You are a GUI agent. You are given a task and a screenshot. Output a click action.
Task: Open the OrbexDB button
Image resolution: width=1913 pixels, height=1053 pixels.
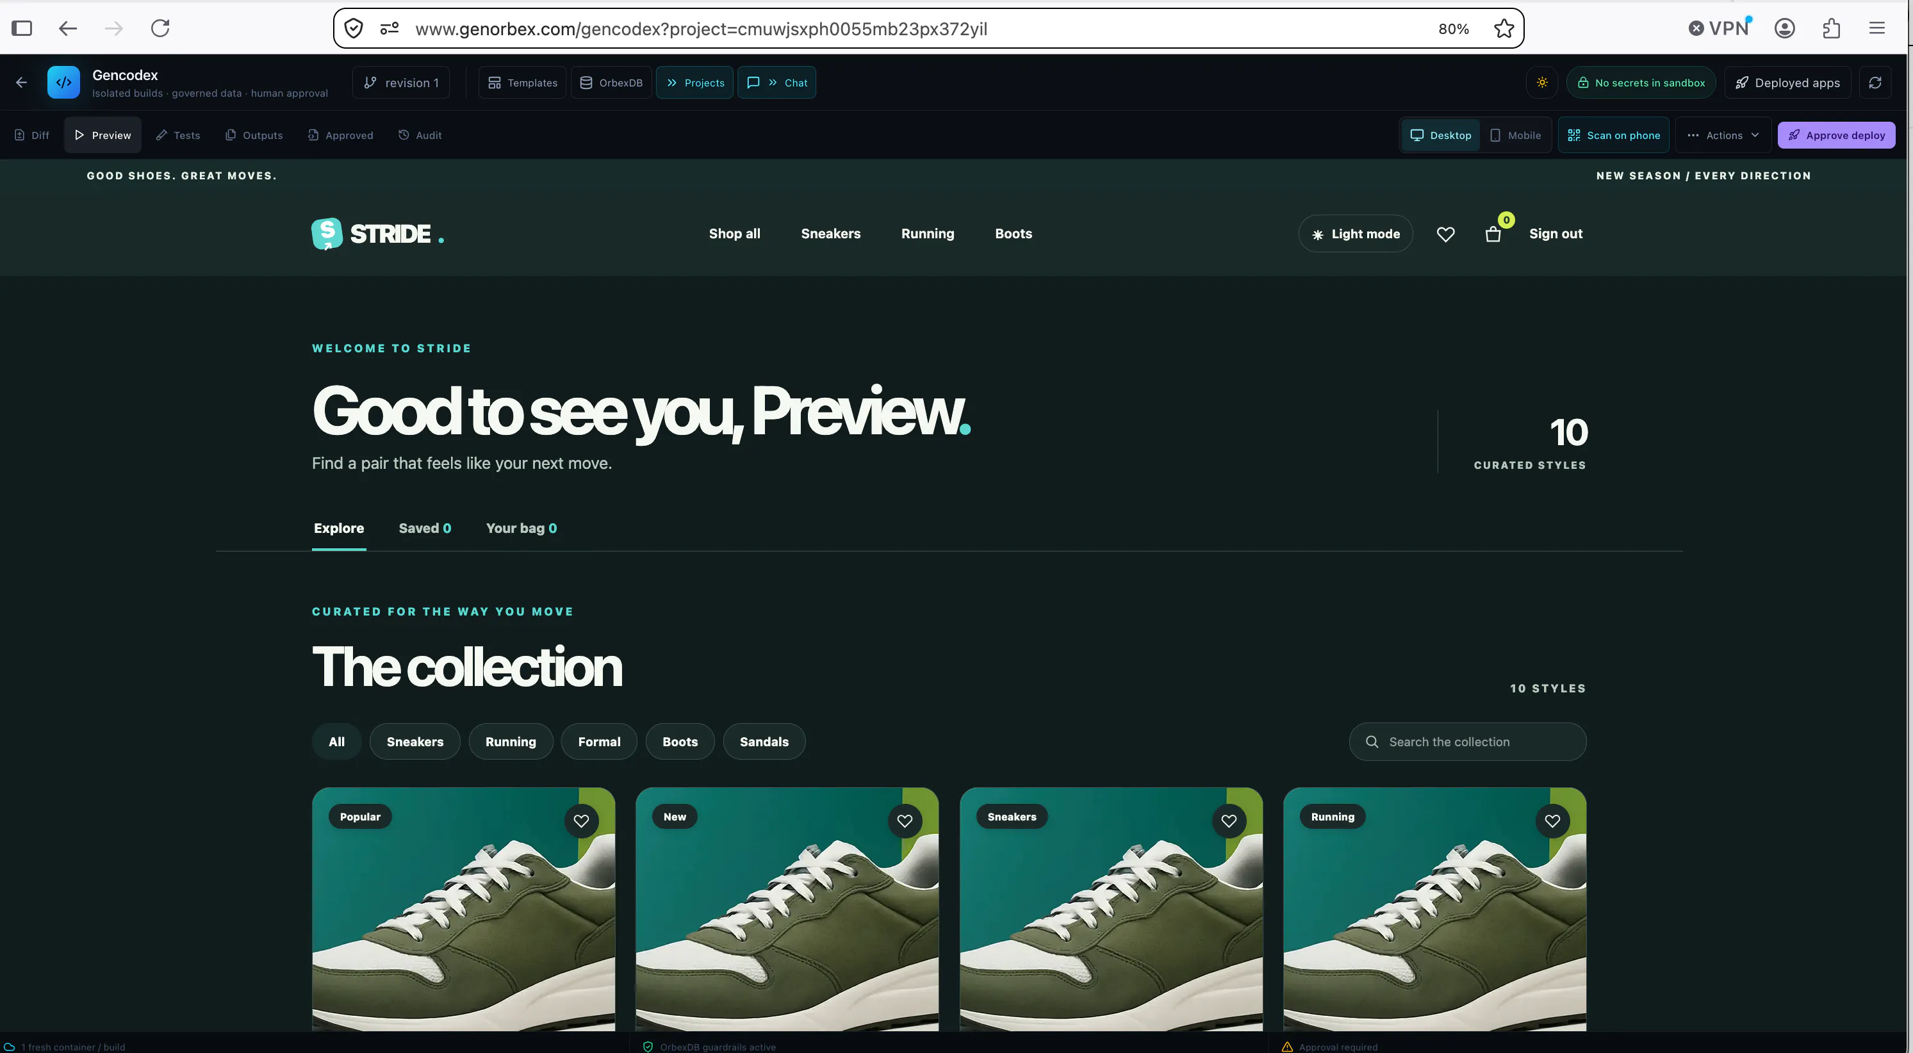(x=611, y=83)
